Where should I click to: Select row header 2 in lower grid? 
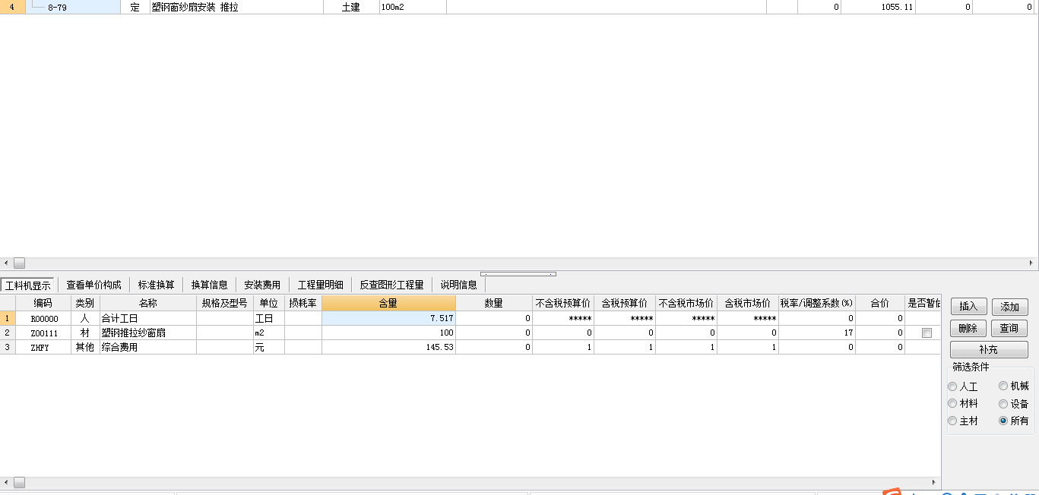[8, 333]
